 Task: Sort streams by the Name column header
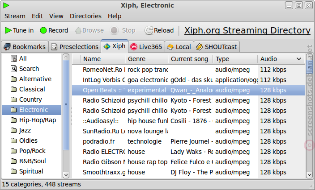click(x=102, y=59)
